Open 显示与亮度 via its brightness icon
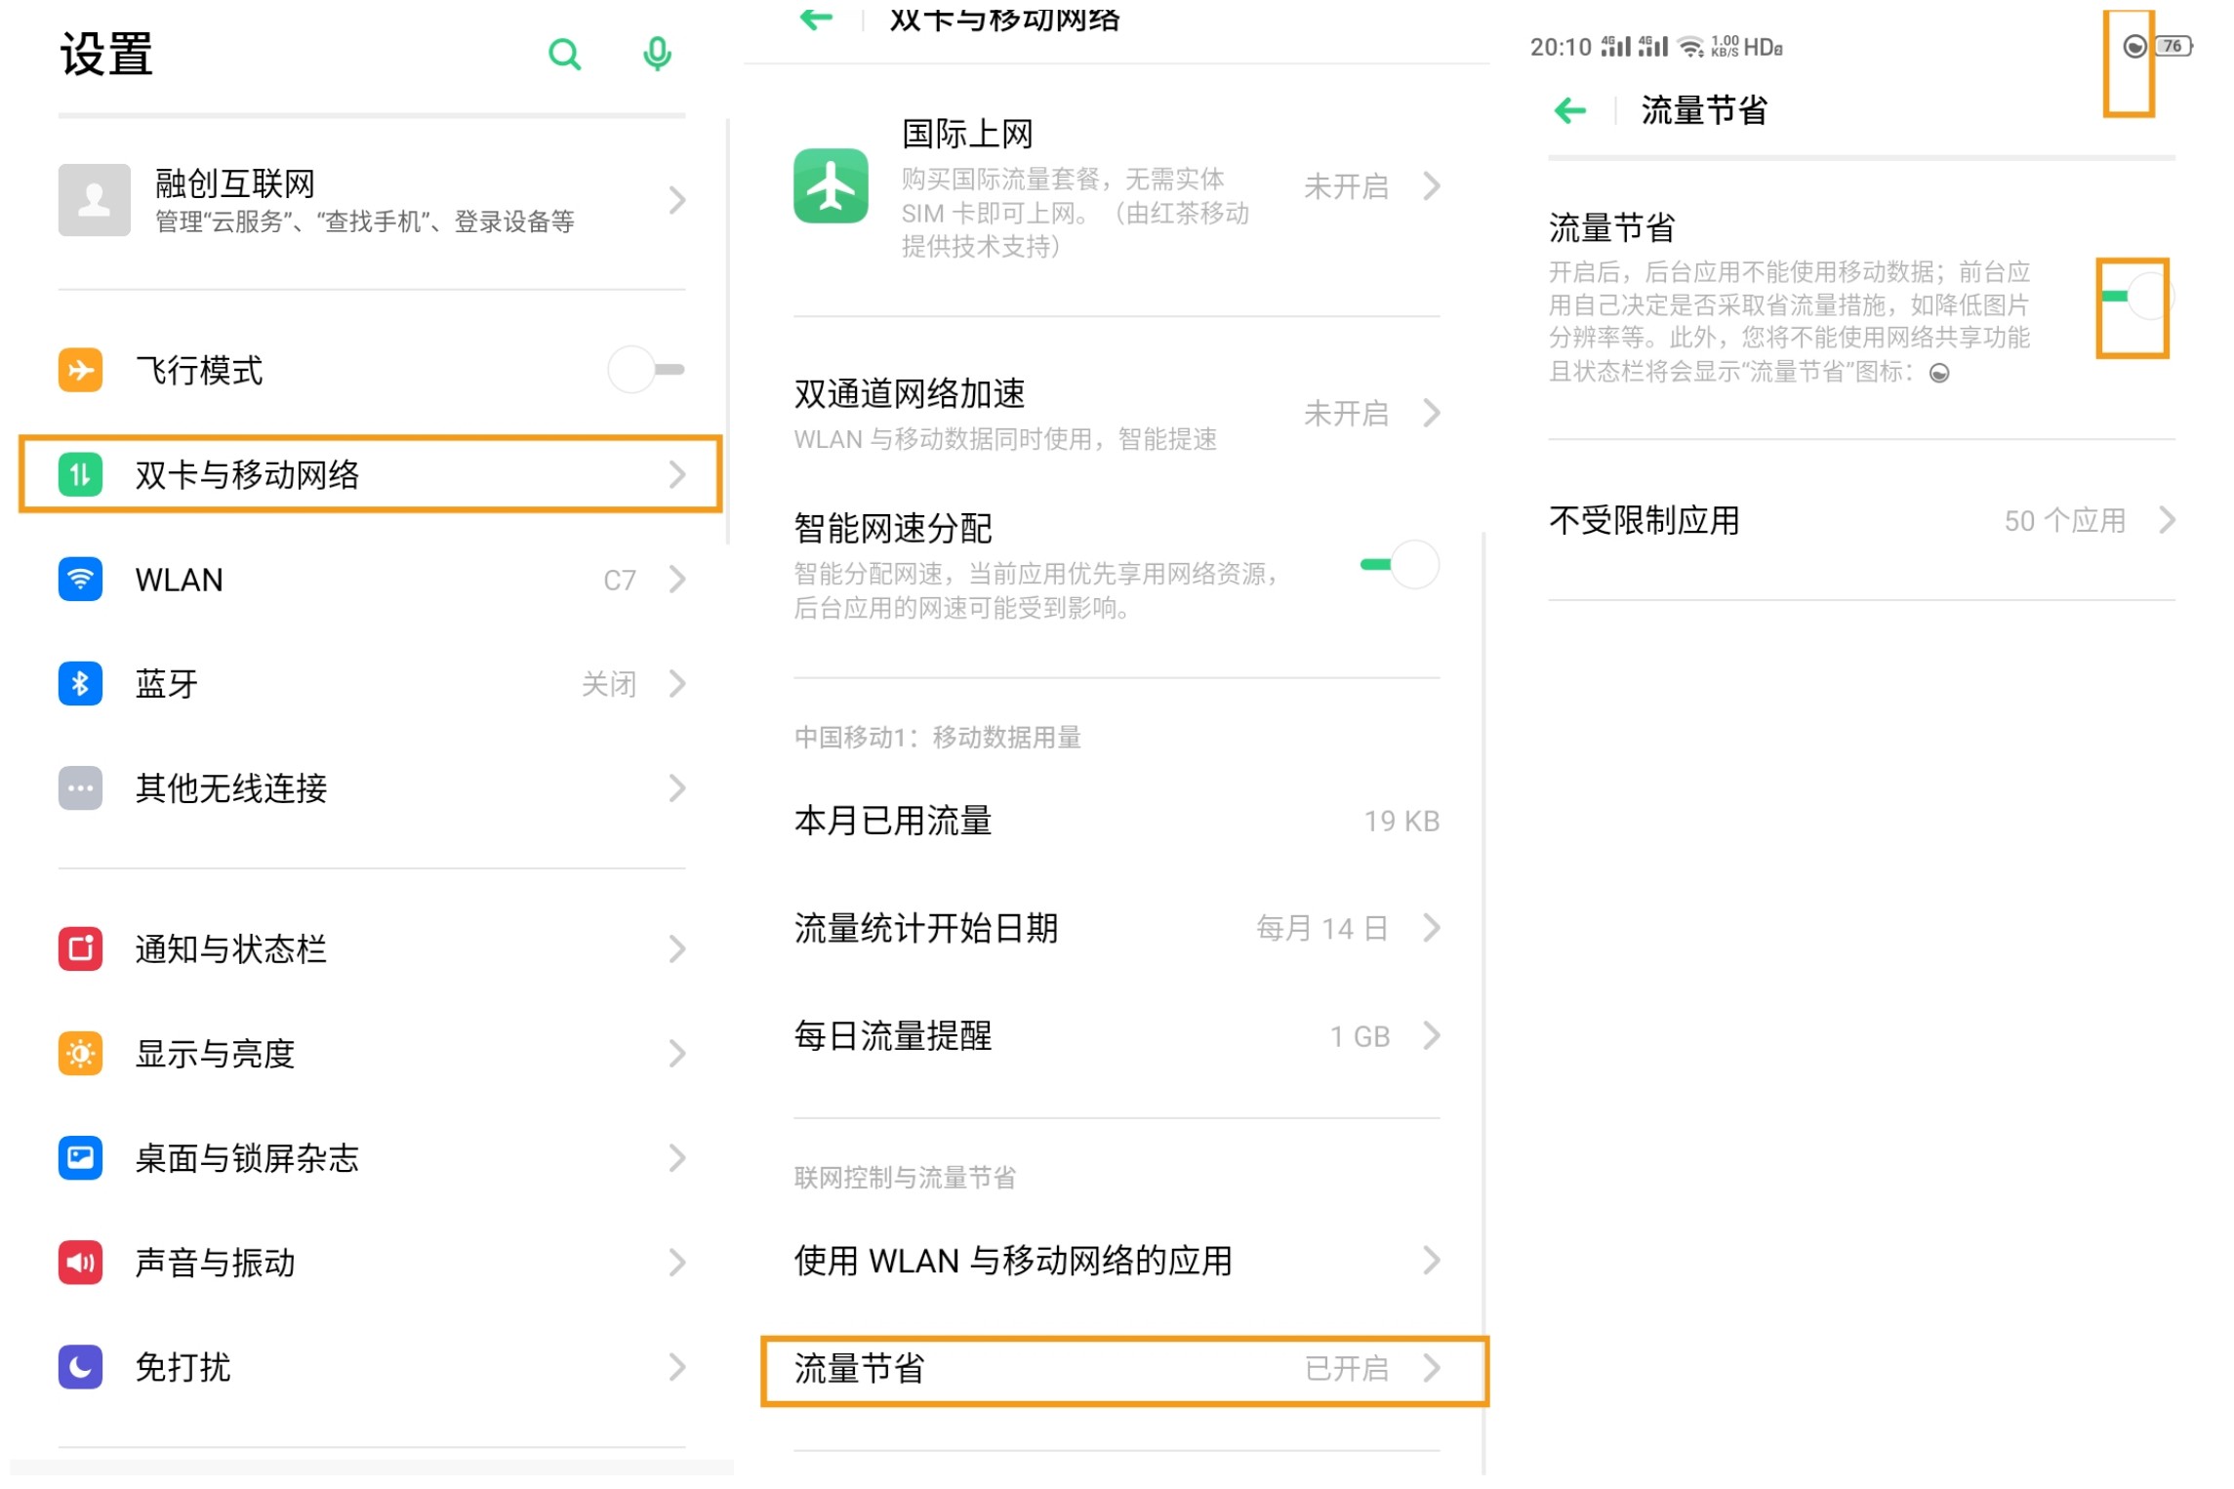The image size is (2234, 1489). coord(81,1054)
